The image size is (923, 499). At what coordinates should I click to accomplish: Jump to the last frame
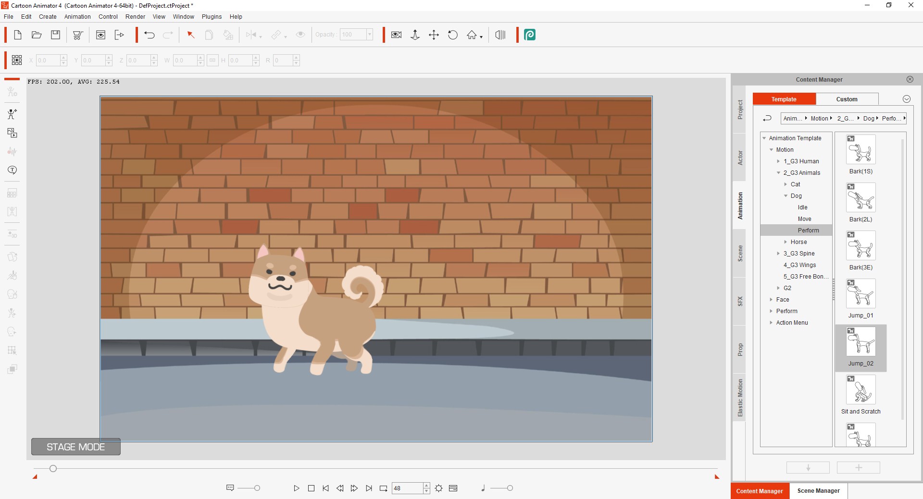point(369,488)
